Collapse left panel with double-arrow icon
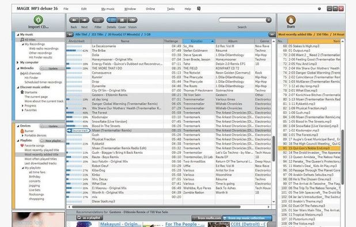Image resolution: width=356 pixels, height=227 pixels. 70,35
